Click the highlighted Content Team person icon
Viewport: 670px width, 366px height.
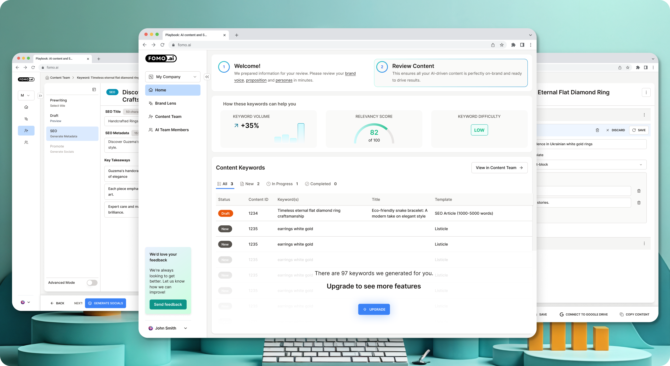[26, 130]
